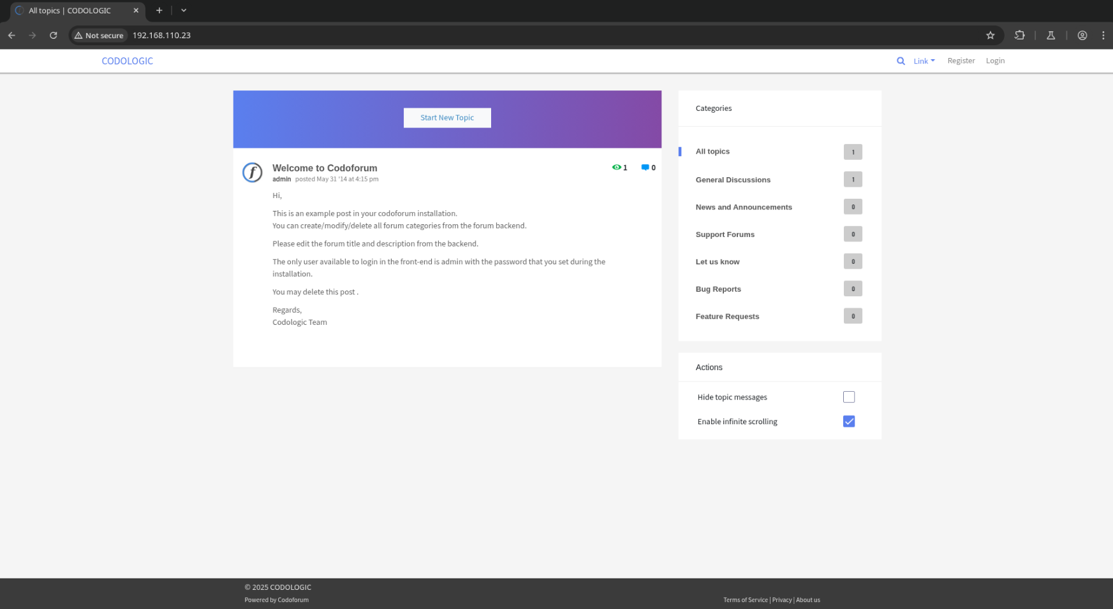This screenshot has width=1113, height=609.
Task: Open Bug Reports category
Action: [718, 289]
